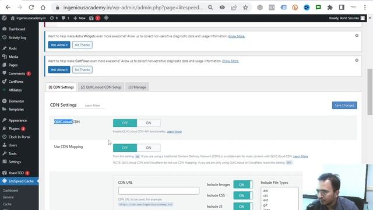The width and height of the screenshot is (373, 210).
Task: Click the LiteSpeed diamond icon in admin bar
Action: point(106,18)
